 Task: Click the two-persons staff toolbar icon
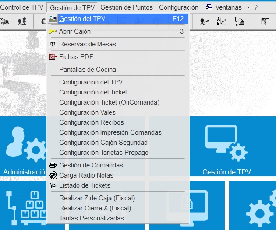click(22, 21)
